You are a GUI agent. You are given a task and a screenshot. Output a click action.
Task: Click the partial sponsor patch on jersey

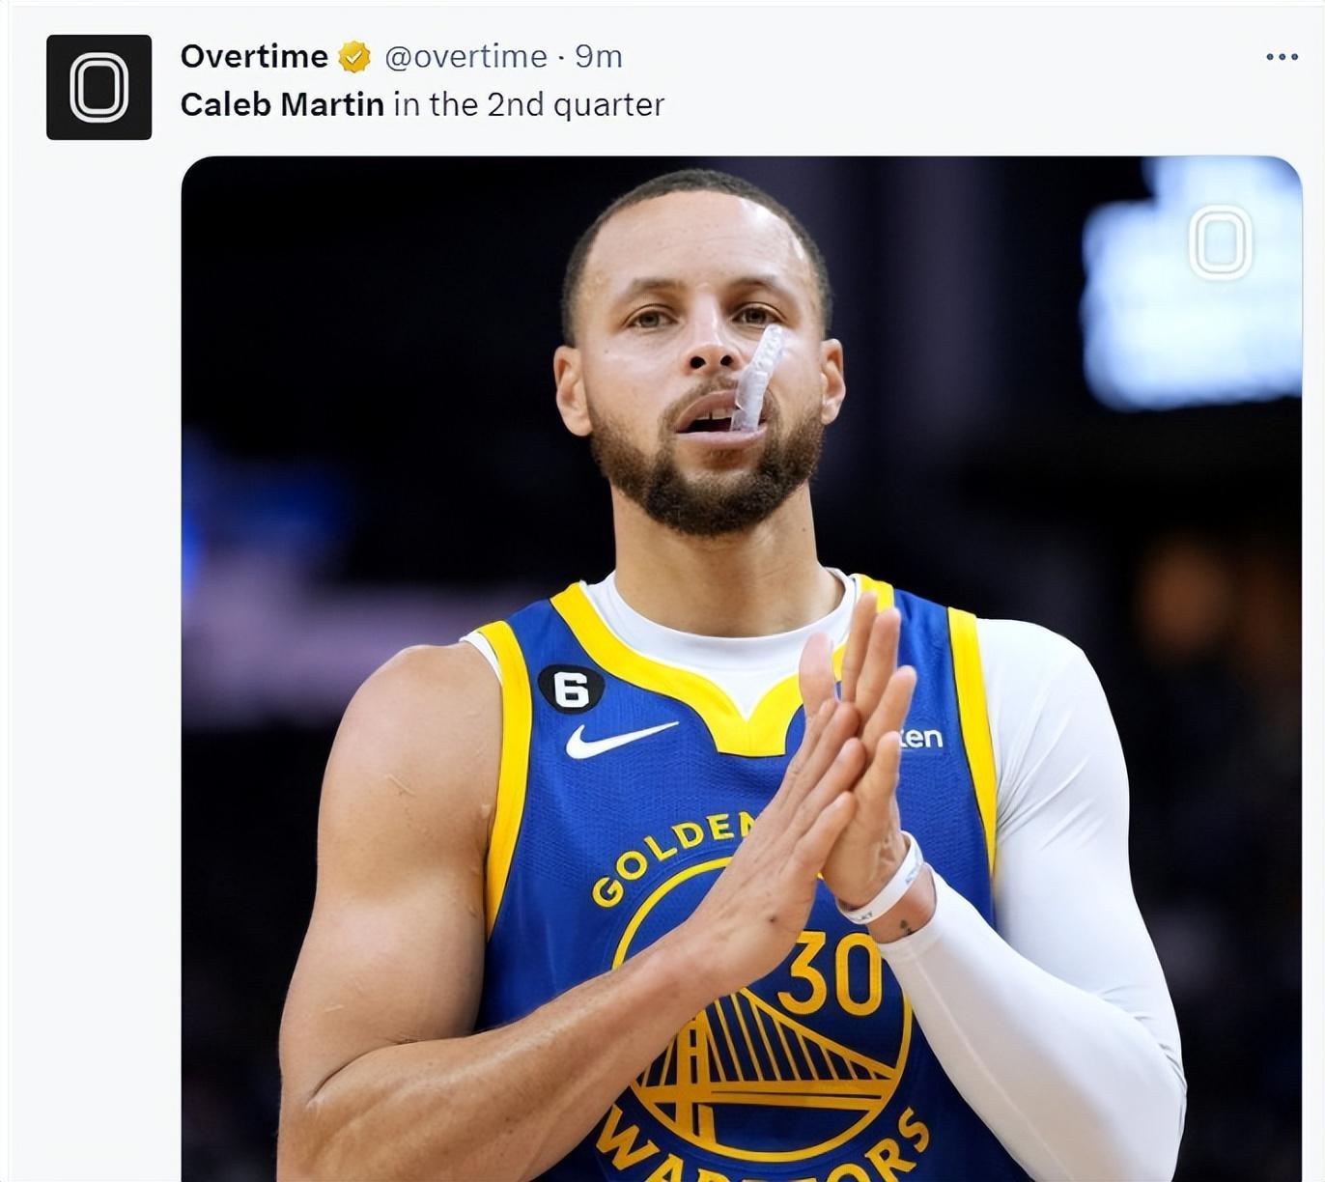coord(920,739)
